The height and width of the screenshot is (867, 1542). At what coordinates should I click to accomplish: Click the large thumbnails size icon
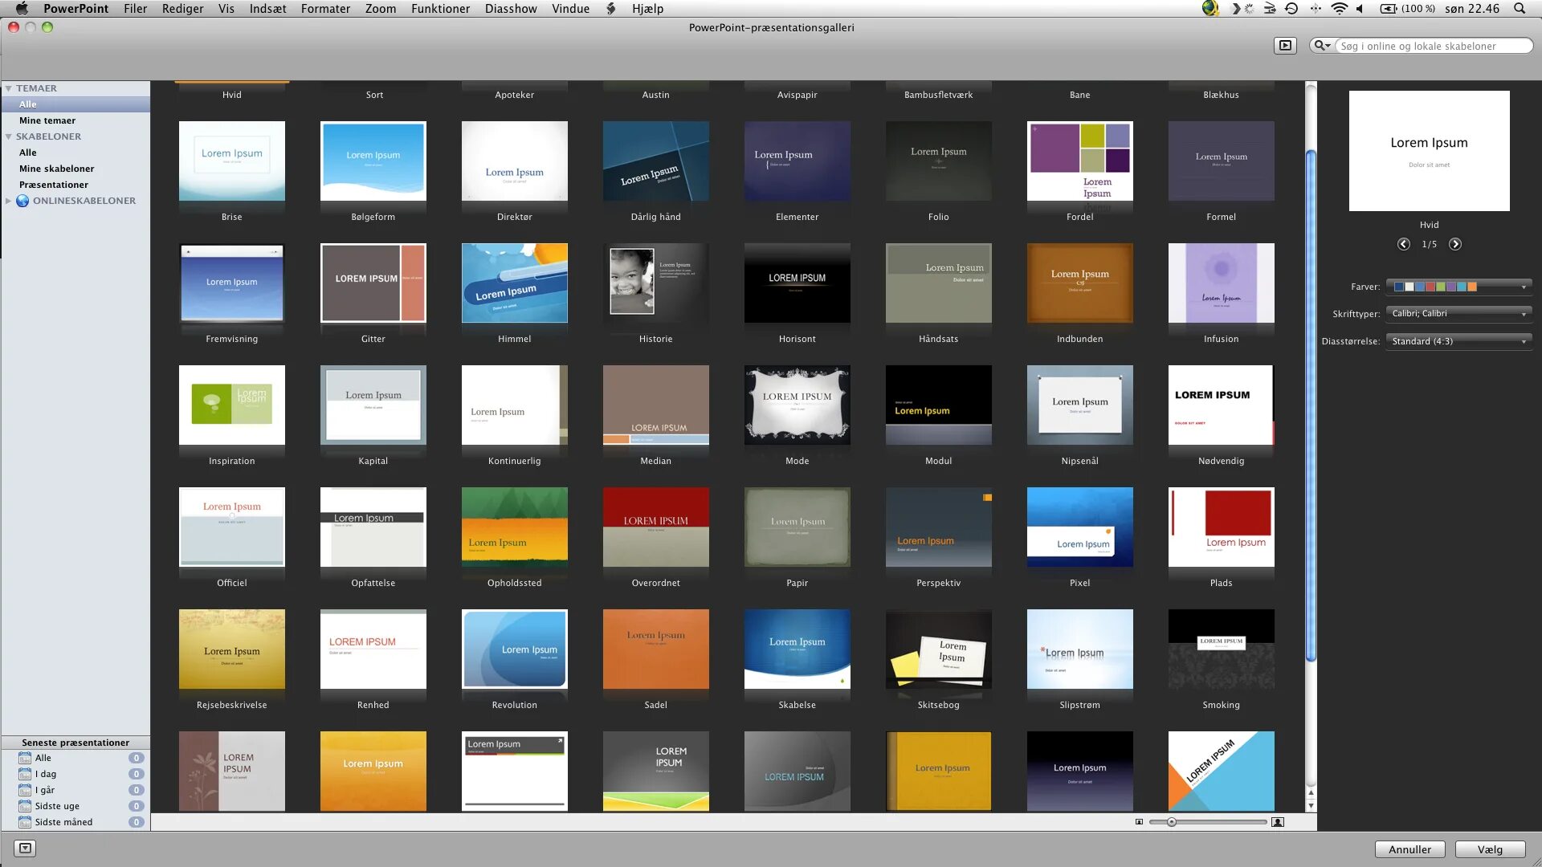[x=1278, y=822]
